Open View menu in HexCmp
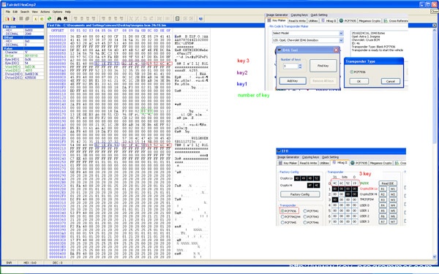Image resolution: width=439 pixels, height=274 pixels. click(x=34, y=12)
